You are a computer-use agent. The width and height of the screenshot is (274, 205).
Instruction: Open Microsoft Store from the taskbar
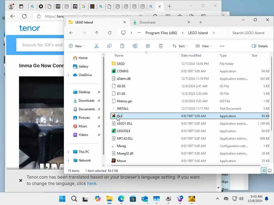click(133, 199)
